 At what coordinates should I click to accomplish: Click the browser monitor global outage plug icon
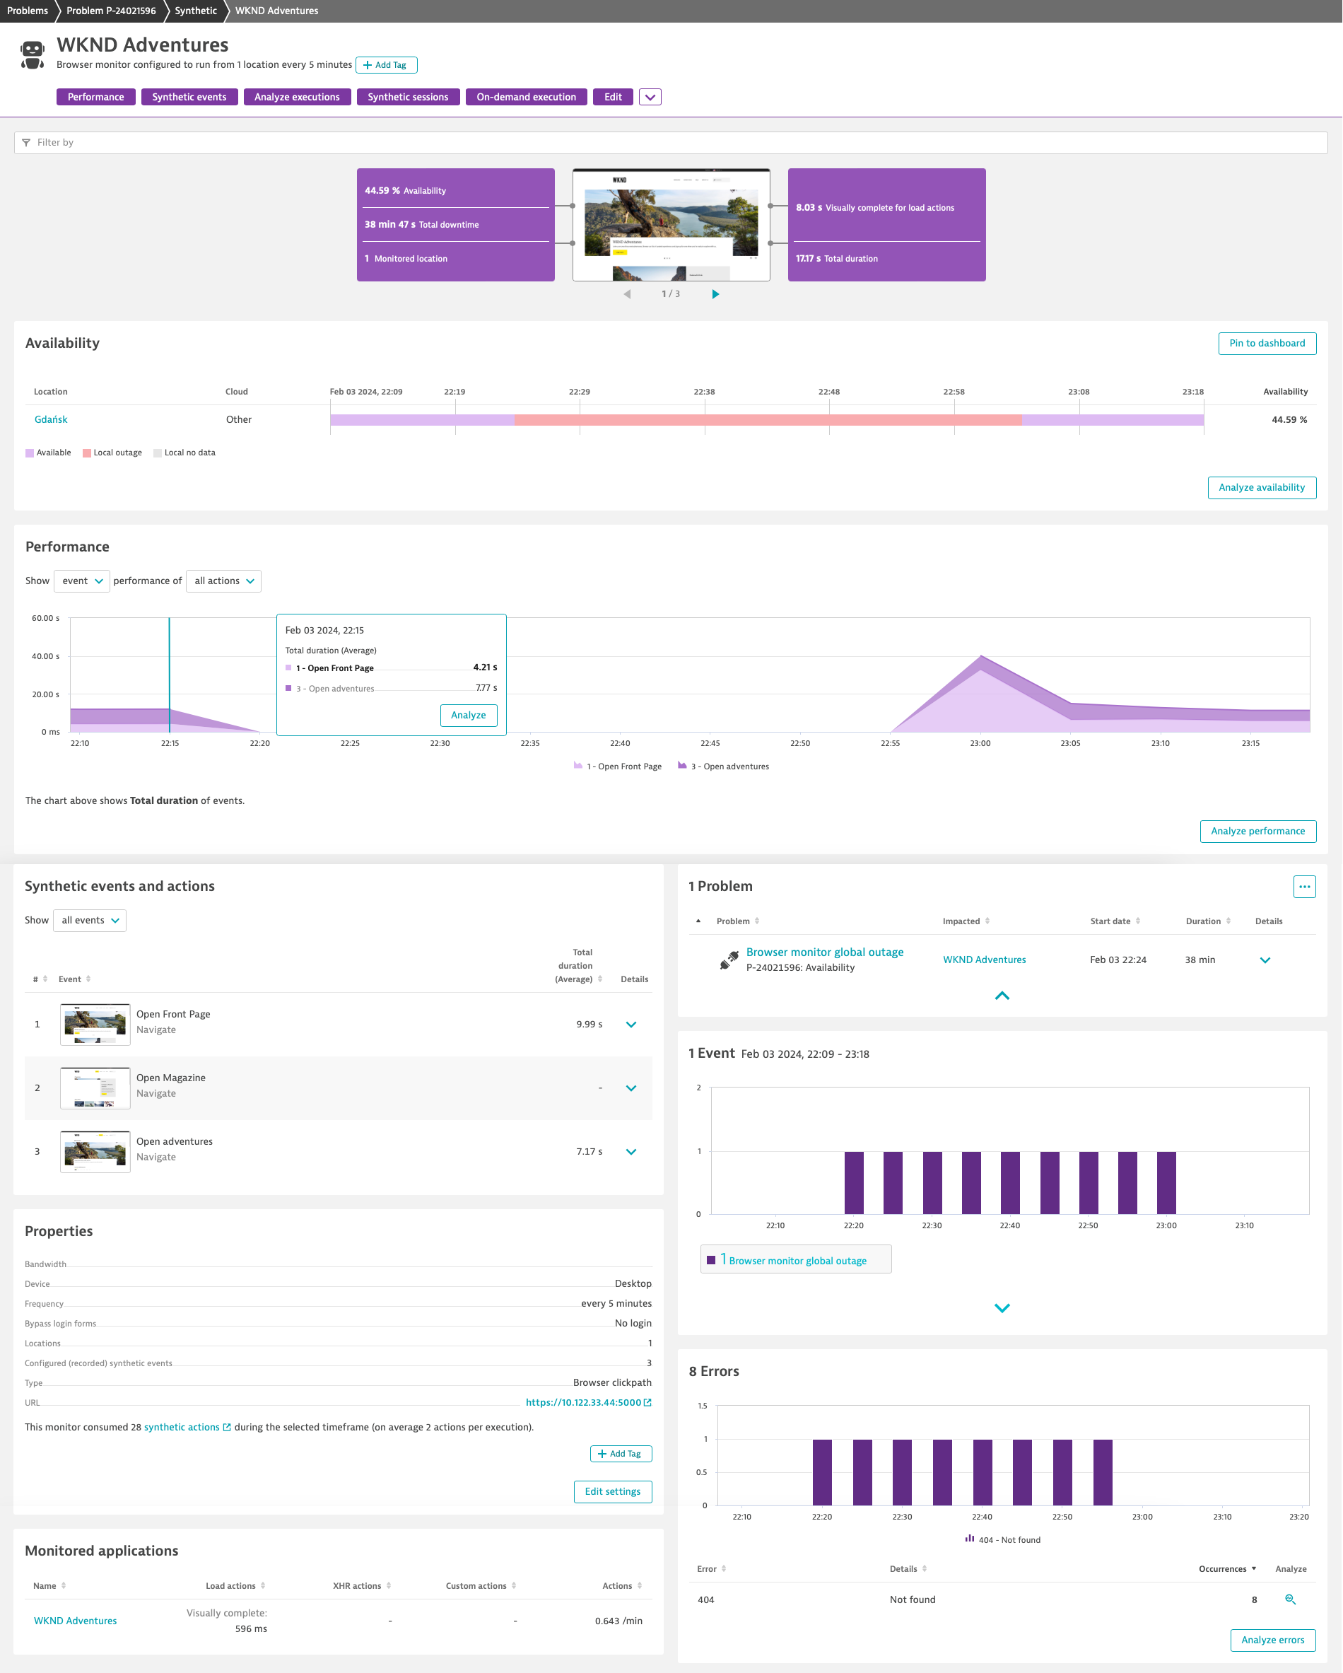[729, 960]
